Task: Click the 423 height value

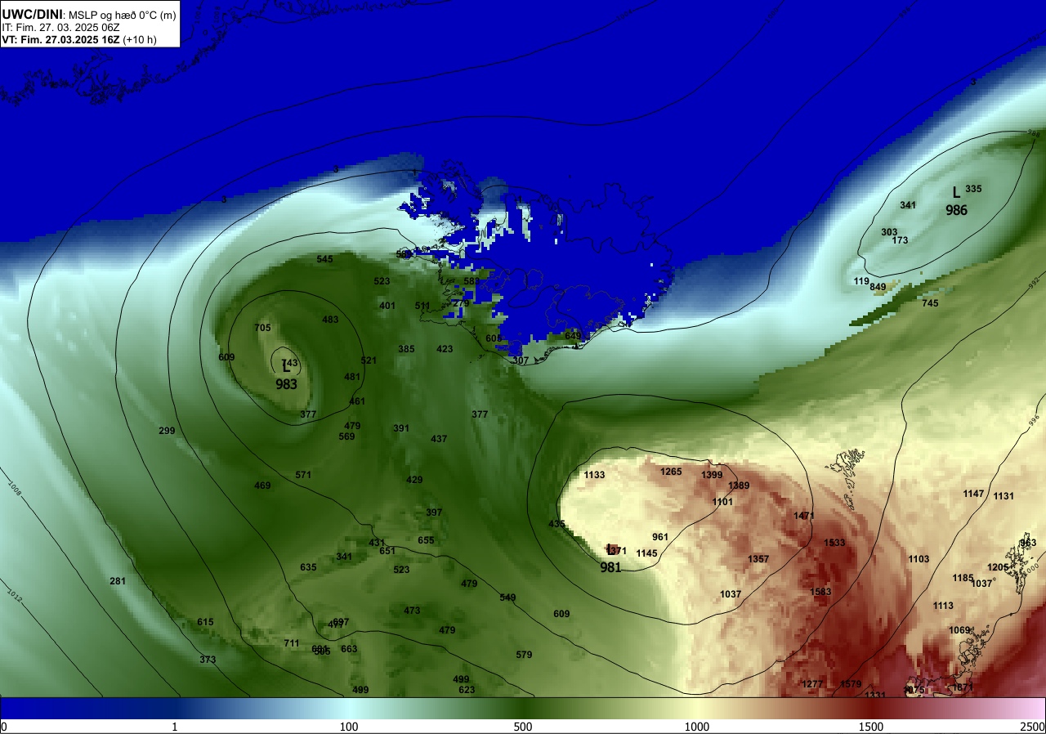Action: pos(445,349)
